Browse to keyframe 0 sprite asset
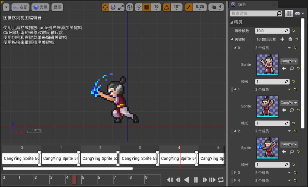 (292, 69)
